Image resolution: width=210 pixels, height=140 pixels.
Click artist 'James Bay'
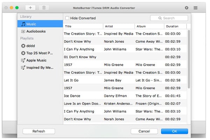click(x=113, y=80)
